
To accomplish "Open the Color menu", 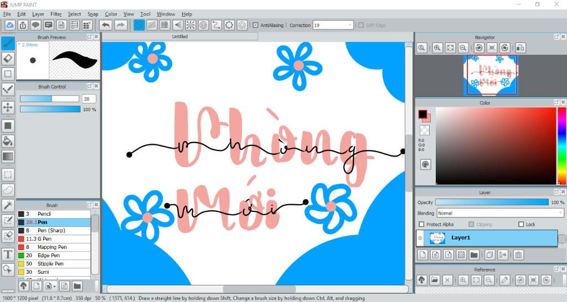I will click(111, 14).
